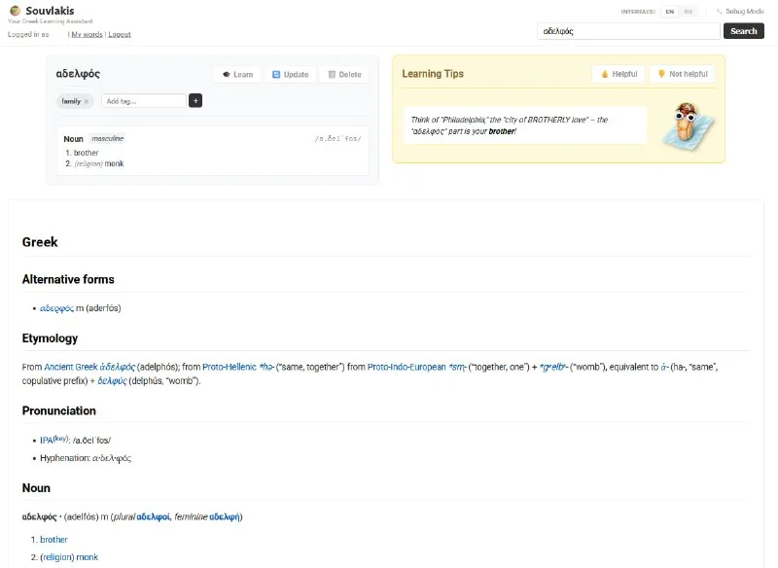Open the Ancient Greek link in Etymology
The height and width of the screenshot is (568, 778).
tap(70, 367)
